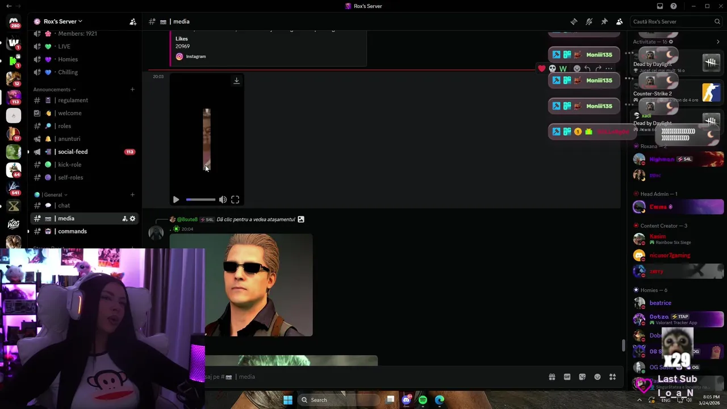This screenshot has width=727, height=409.
Task: Open the kick-role channel
Action: tap(84, 165)
